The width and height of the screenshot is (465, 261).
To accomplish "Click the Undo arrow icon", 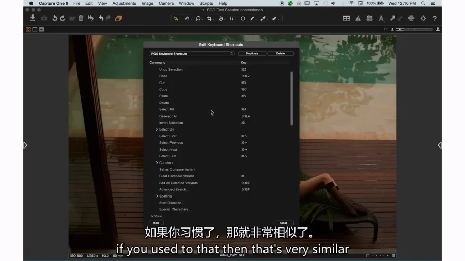I will pyautogui.click(x=101, y=19).
